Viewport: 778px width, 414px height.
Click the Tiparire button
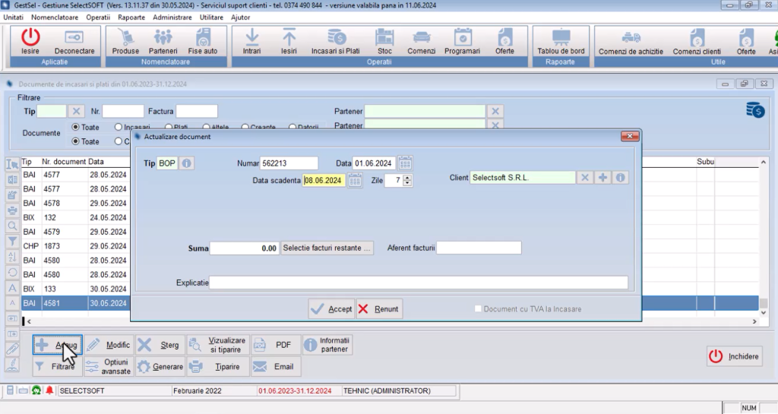point(218,366)
